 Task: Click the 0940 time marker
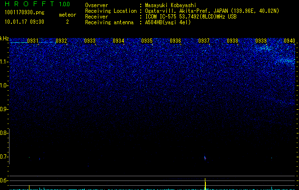[x=289, y=41]
